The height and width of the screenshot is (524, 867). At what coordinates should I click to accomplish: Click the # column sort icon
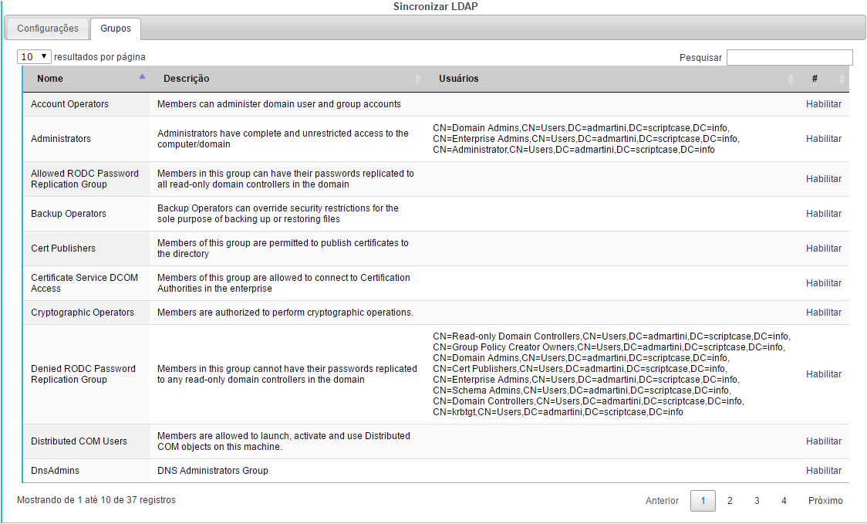click(x=842, y=79)
